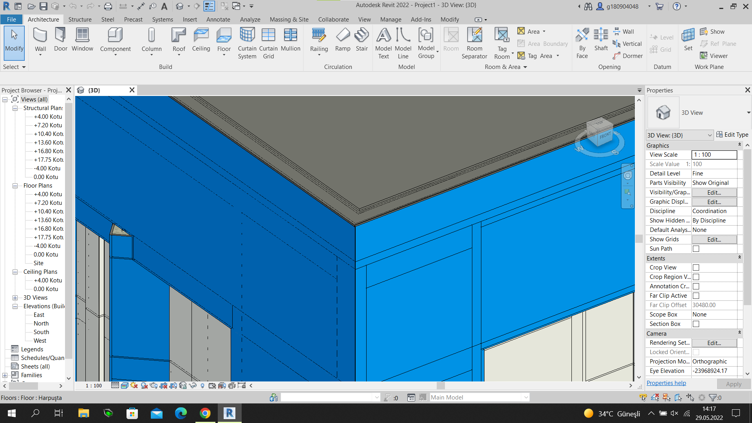
Task: Open the 3D View type selector dropdown
Action: 748,113
